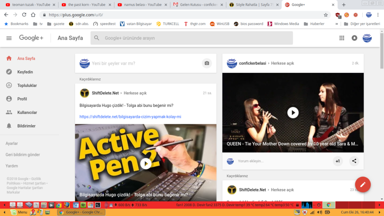Switch to the past korn YouTube tab
384x216 pixels.
[x=86, y=5]
